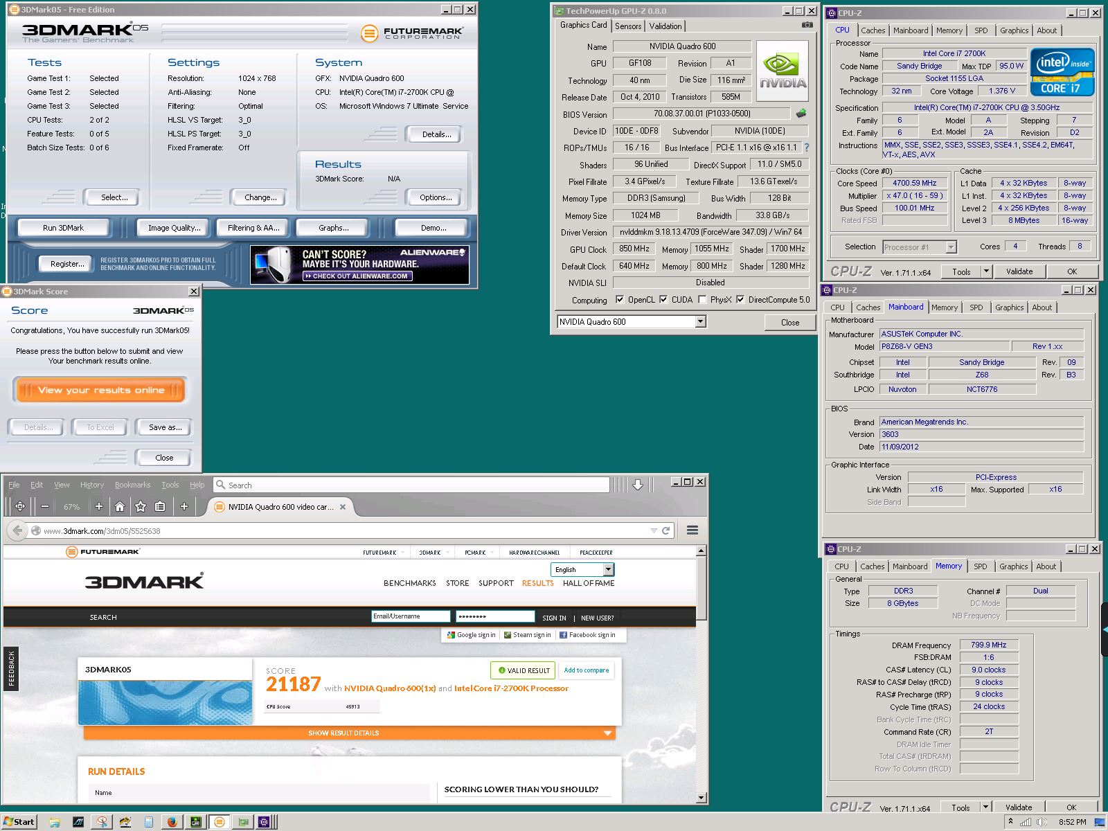Click the Windows Start button
This screenshot has height=831, width=1108.
tap(19, 822)
